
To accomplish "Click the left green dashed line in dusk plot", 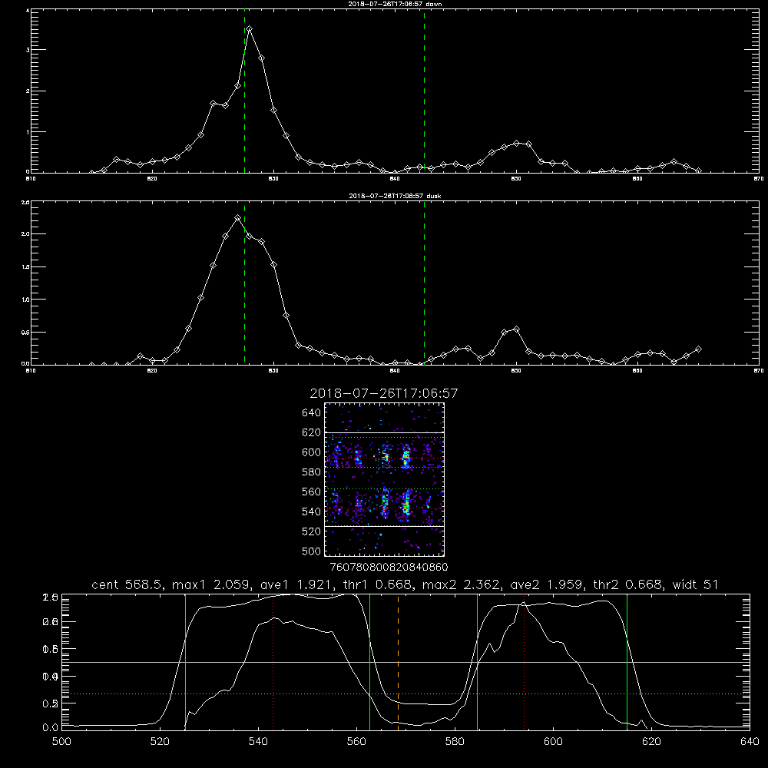I will point(244,283).
